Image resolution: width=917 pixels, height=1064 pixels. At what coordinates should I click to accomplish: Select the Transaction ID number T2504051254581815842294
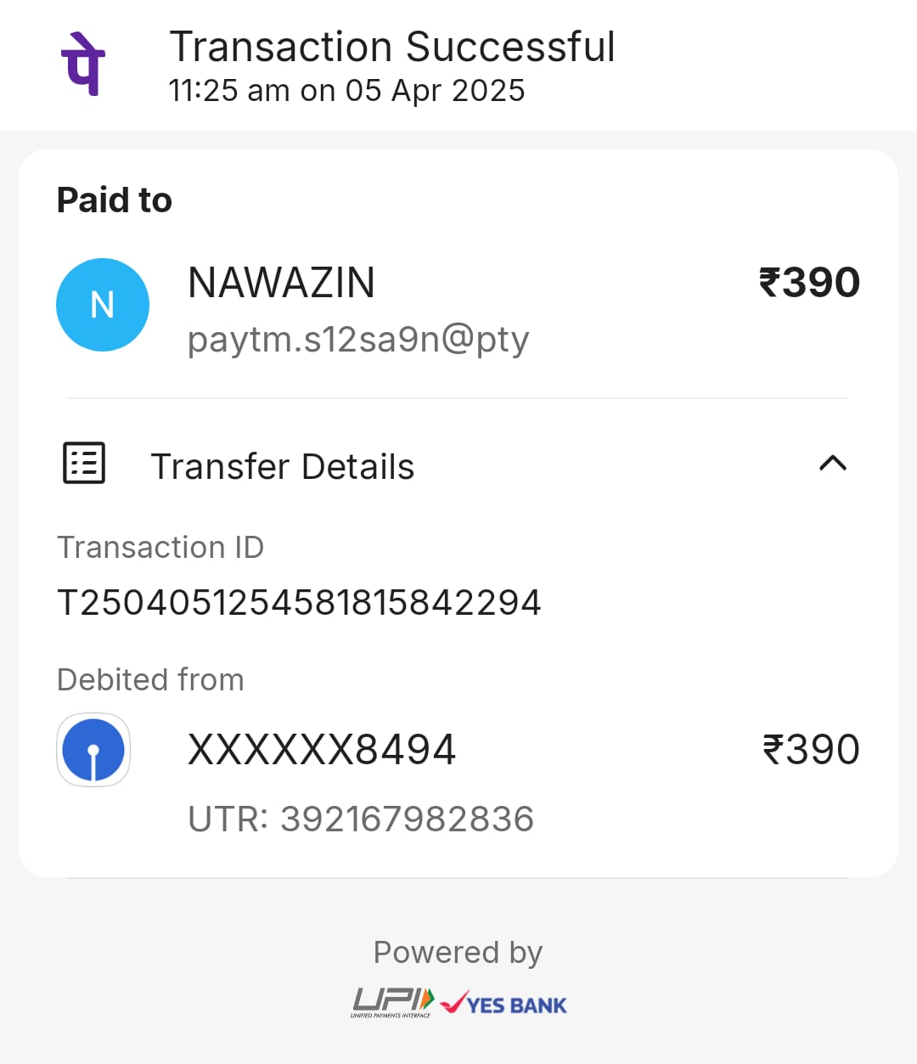point(299,603)
